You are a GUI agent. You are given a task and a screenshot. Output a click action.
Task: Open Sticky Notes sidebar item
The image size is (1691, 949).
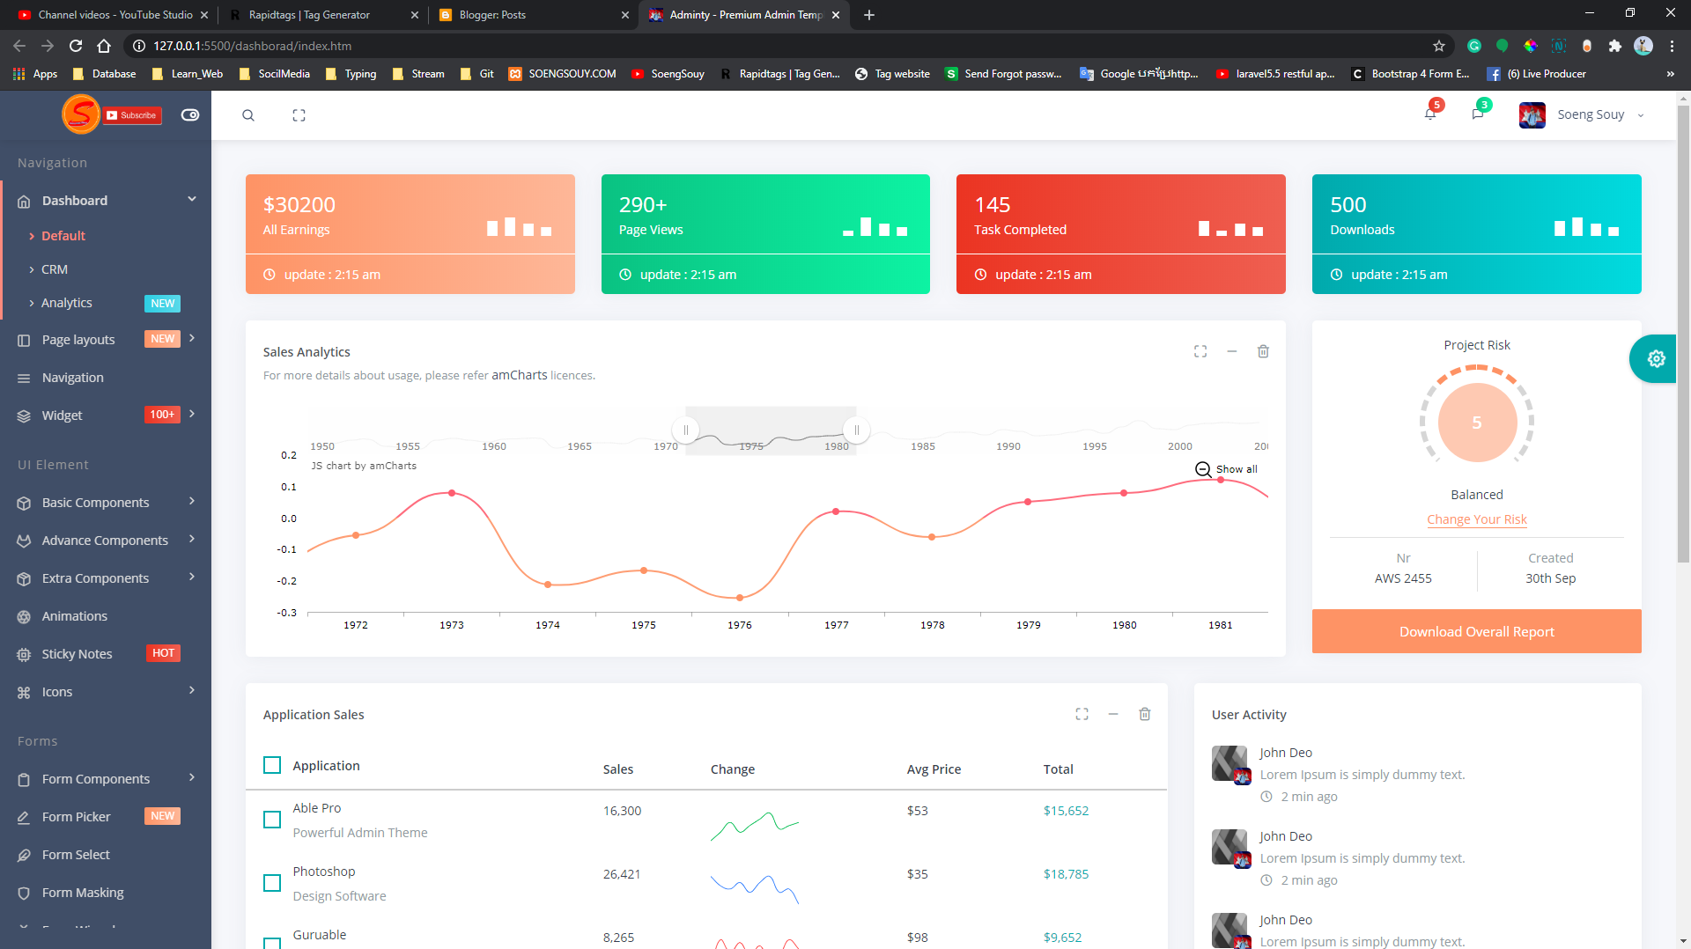106,654
